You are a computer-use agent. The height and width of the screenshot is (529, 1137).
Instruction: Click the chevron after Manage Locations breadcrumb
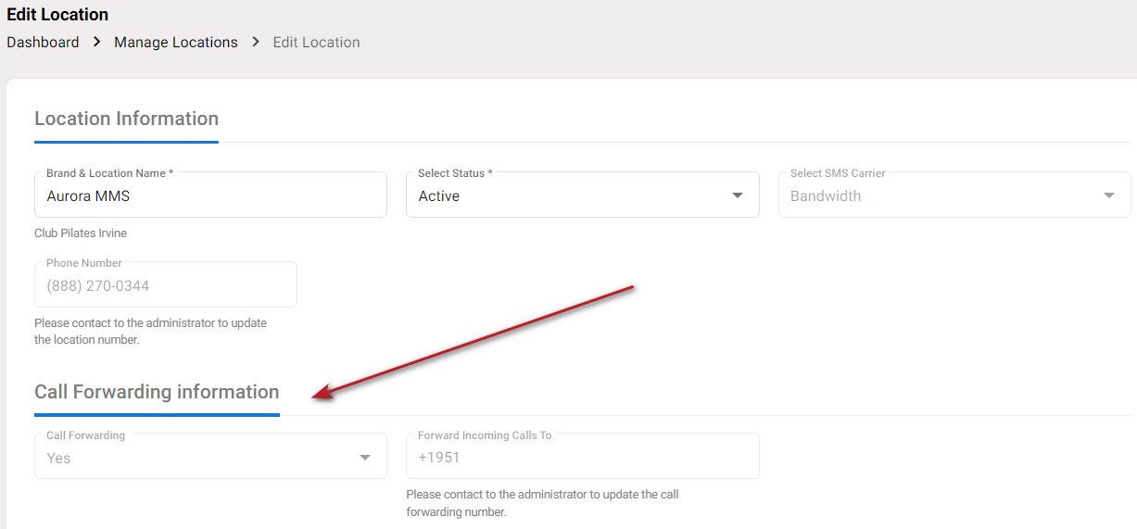pos(256,43)
